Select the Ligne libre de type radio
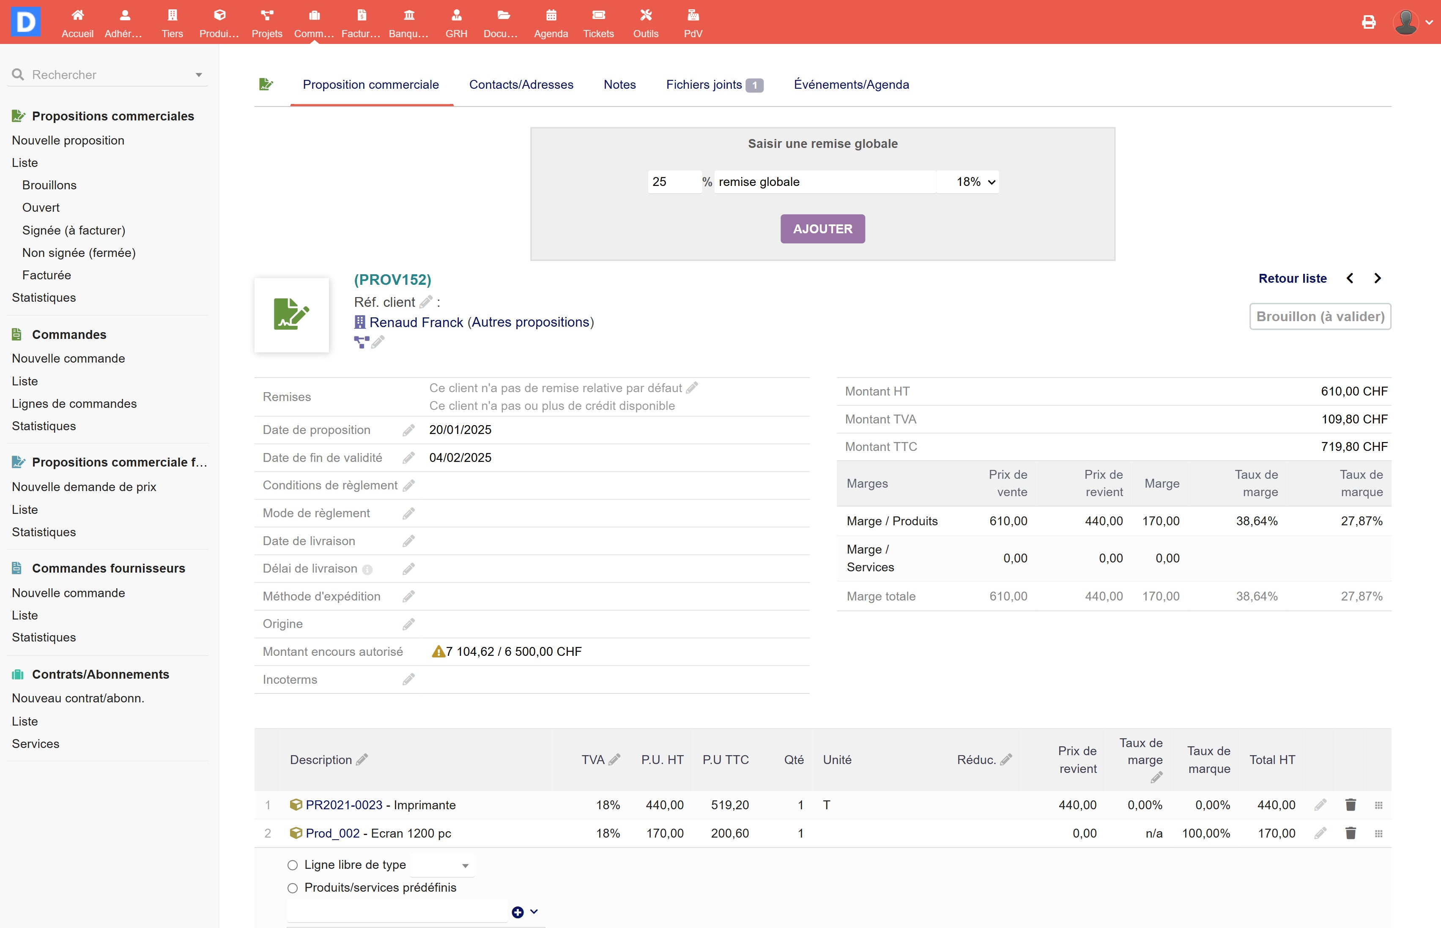Image resolution: width=1441 pixels, height=928 pixels. [x=293, y=865]
